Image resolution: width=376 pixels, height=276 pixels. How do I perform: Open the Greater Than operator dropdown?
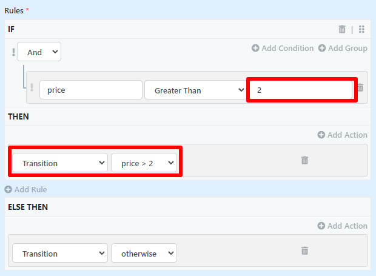[194, 90]
